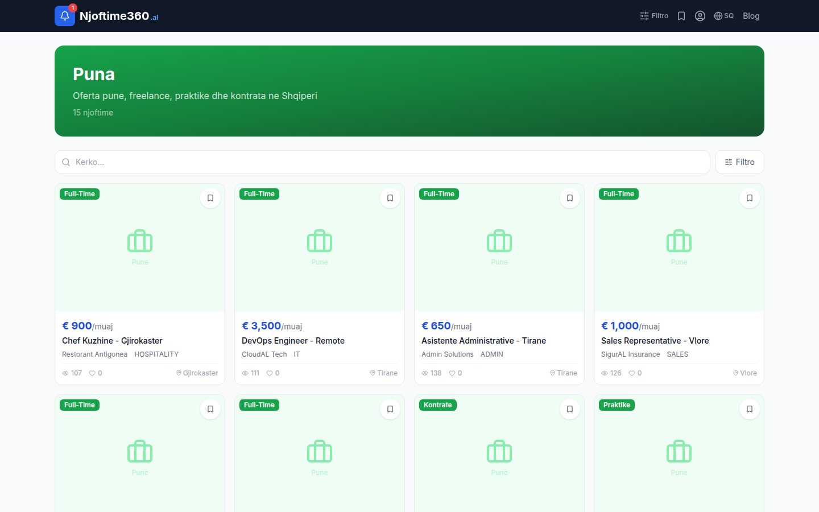Bookmark the Kontrate job card
This screenshot has height=512, width=819.
coord(570,409)
